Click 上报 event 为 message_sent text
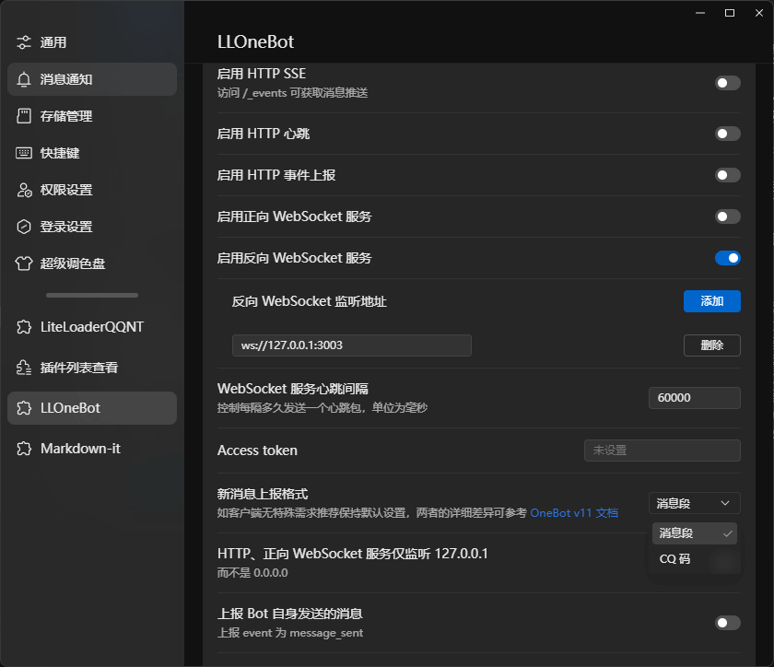774x667 pixels. pyautogui.click(x=290, y=633)
